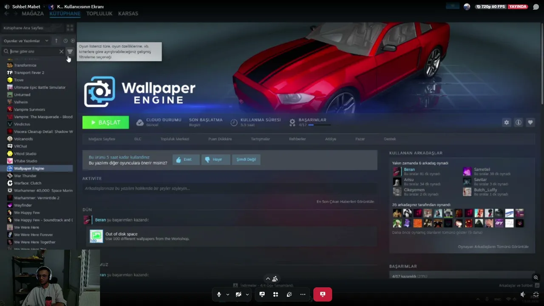Image resolution: width=544 pixels, height=306 pixels.
Task: Open camera options dropdown arrow
Action: [247, 294]
